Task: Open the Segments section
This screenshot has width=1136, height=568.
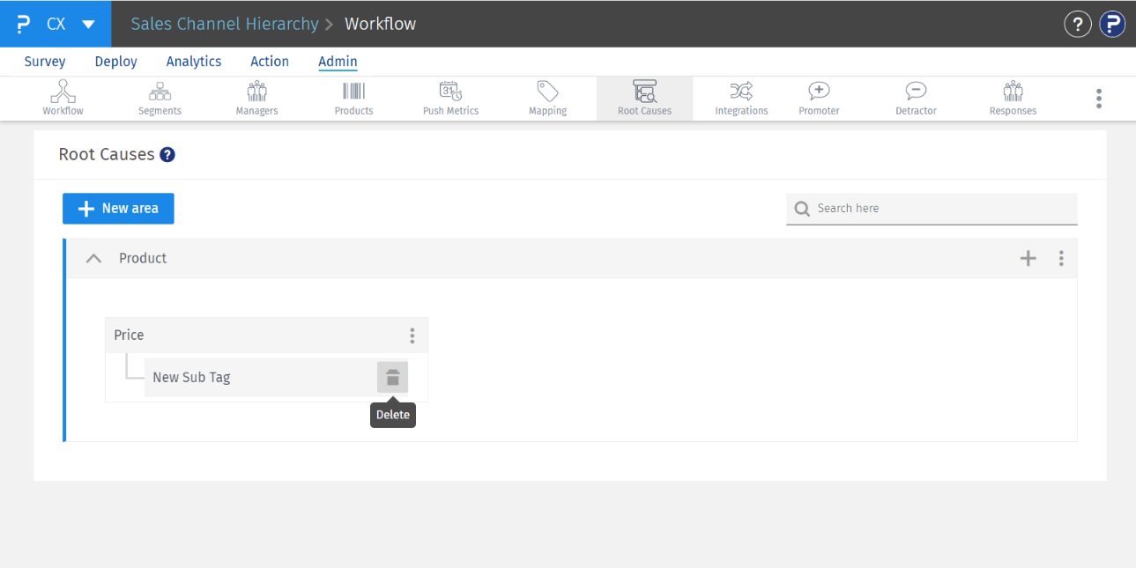Action: click(160, 98)
